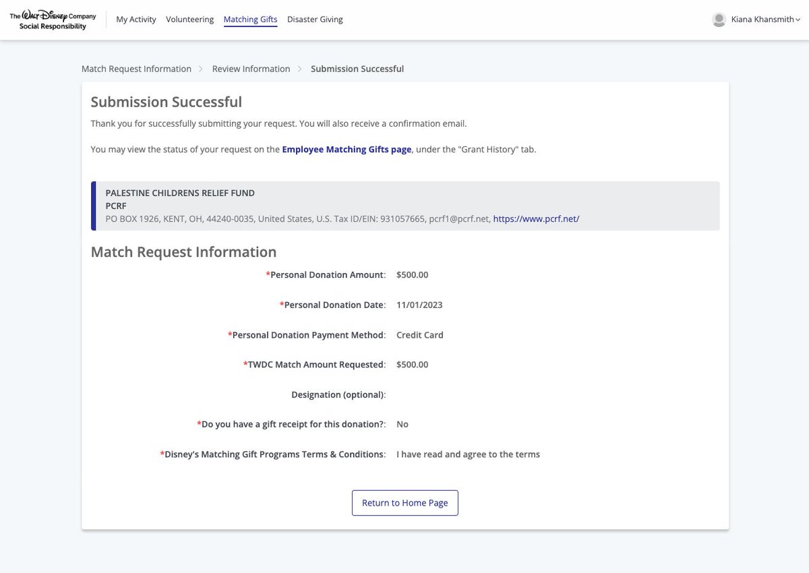Click the breadcrumb chevron after Match Request Information
809x573 pixels.
click(201, 69)
